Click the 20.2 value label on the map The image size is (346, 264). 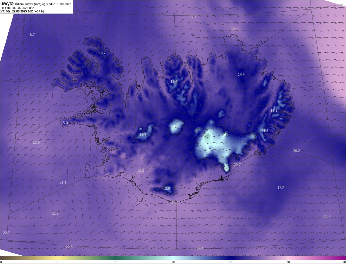297,151
